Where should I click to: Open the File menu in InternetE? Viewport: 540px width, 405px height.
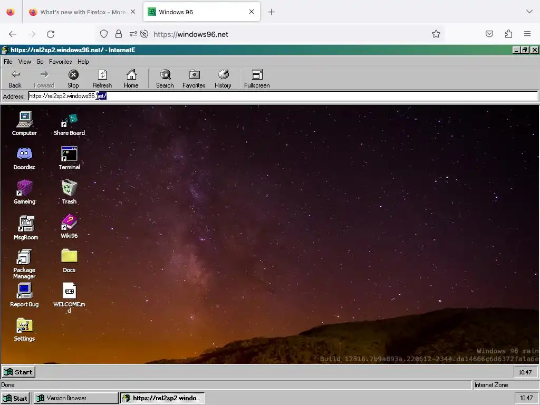pos(8,62)
